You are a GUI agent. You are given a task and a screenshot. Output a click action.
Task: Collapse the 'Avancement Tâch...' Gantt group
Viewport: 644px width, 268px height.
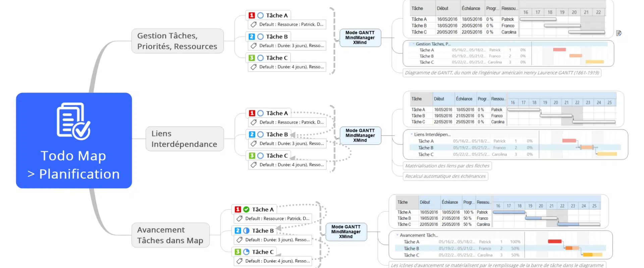(397, 235)
